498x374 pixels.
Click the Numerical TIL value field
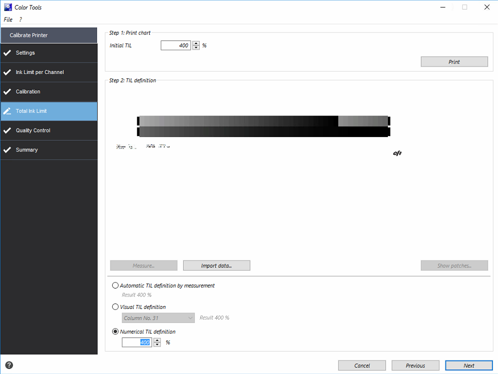137,342
